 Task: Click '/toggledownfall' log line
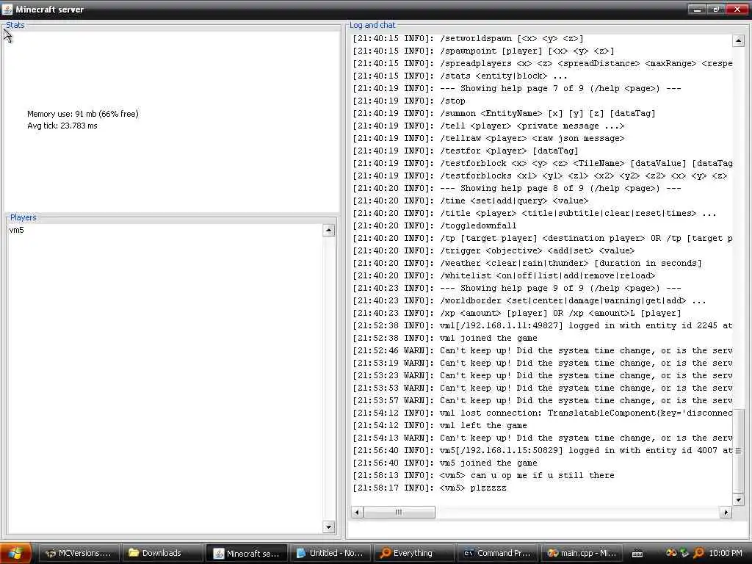pos(435,225)
